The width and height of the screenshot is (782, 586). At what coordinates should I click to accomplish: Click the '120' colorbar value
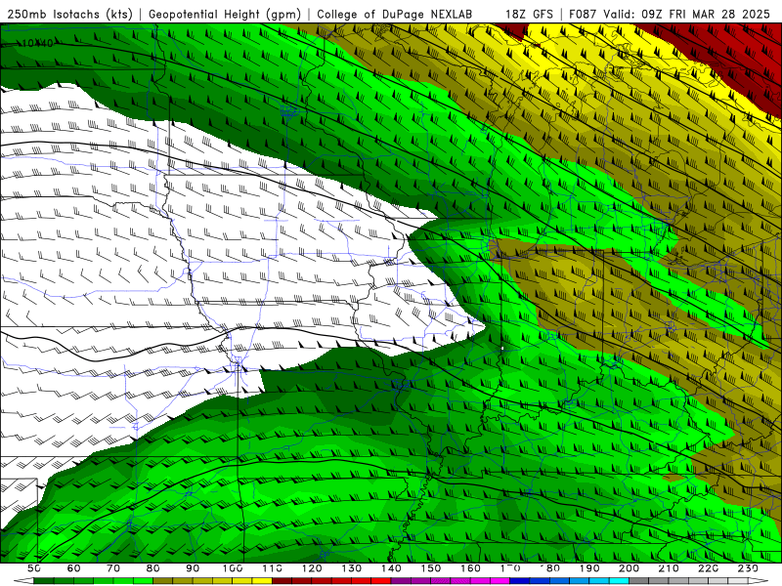click(312, 568)
